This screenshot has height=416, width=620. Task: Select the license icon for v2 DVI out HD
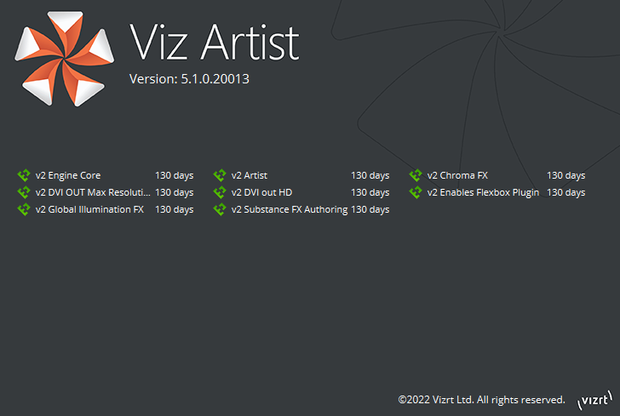[220, 193]
